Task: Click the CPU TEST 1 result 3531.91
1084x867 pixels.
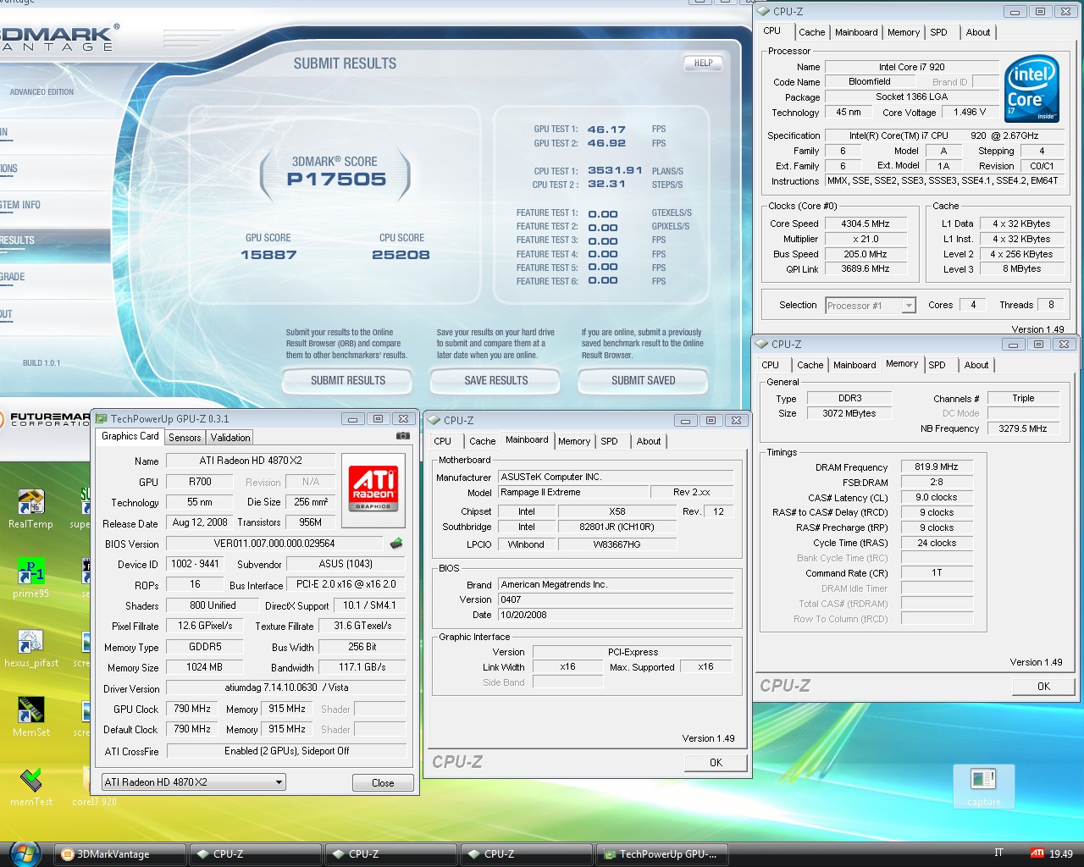Action: [x=615, y=171]
